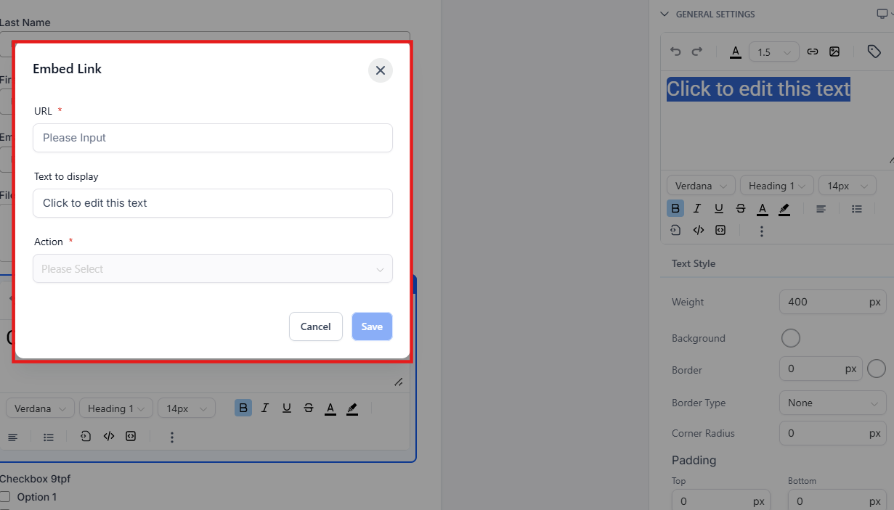This screenshot has height=510, width=894.
Task: Open the Action dropdown in Embed Link
Action: tap(213, 268)
